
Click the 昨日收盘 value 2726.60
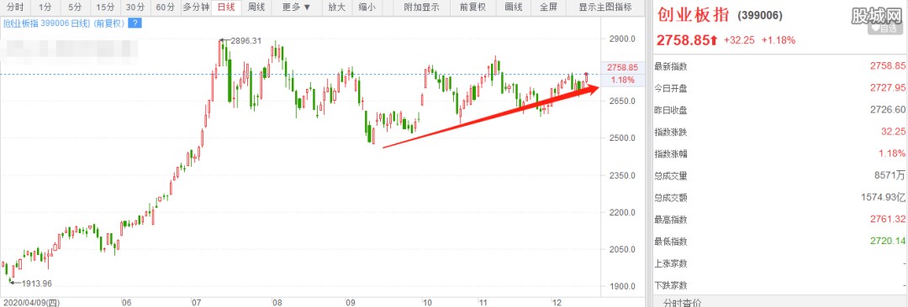coord(887,110)
